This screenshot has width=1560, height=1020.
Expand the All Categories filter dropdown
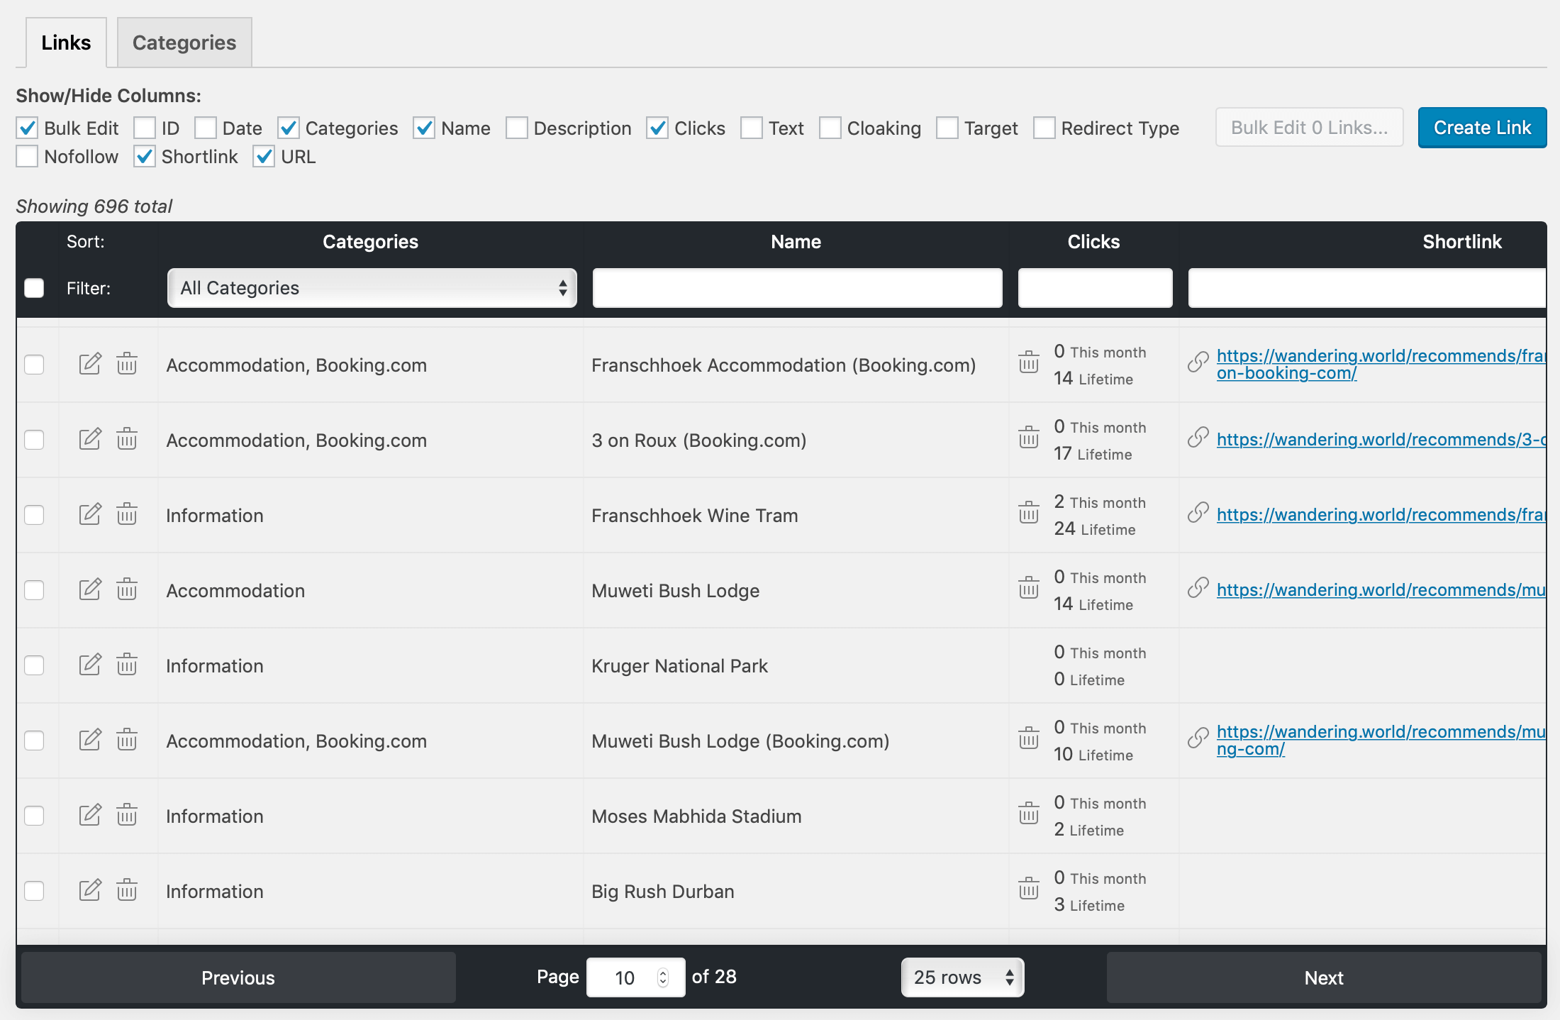(x=371, y=288)
